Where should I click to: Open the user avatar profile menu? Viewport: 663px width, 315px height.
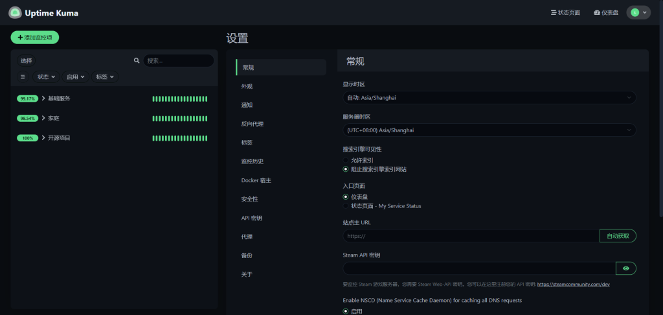[638, 12]
